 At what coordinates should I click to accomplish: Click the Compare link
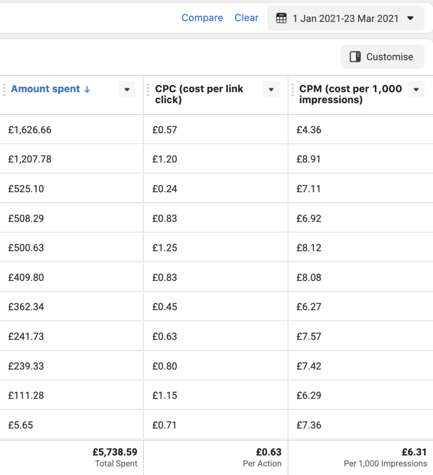202,18
